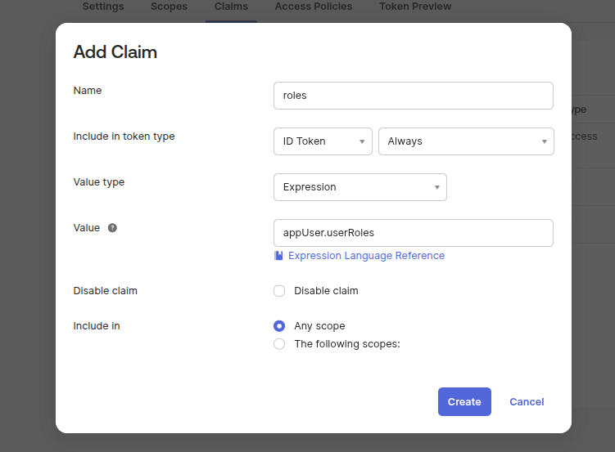Select The following scopes radio option
The height and width of the screenshot is (452, 615).
[x=279, y=344]
